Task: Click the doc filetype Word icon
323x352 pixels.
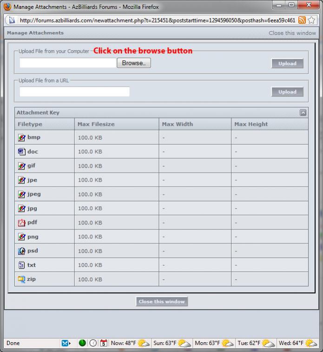Action: [21, 151]
